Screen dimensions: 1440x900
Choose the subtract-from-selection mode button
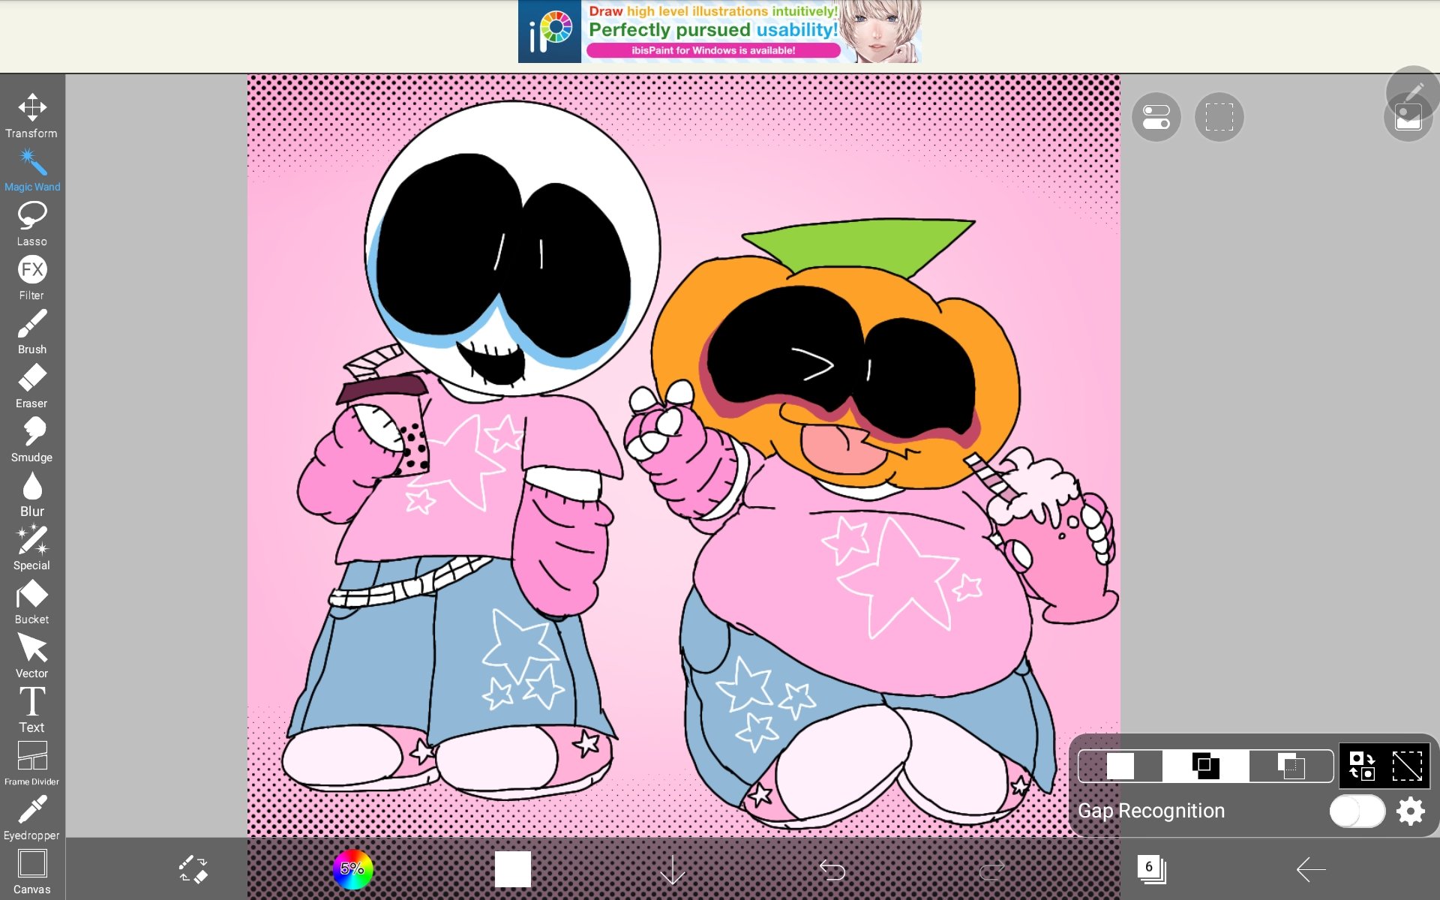click(x=1291, y=766)
